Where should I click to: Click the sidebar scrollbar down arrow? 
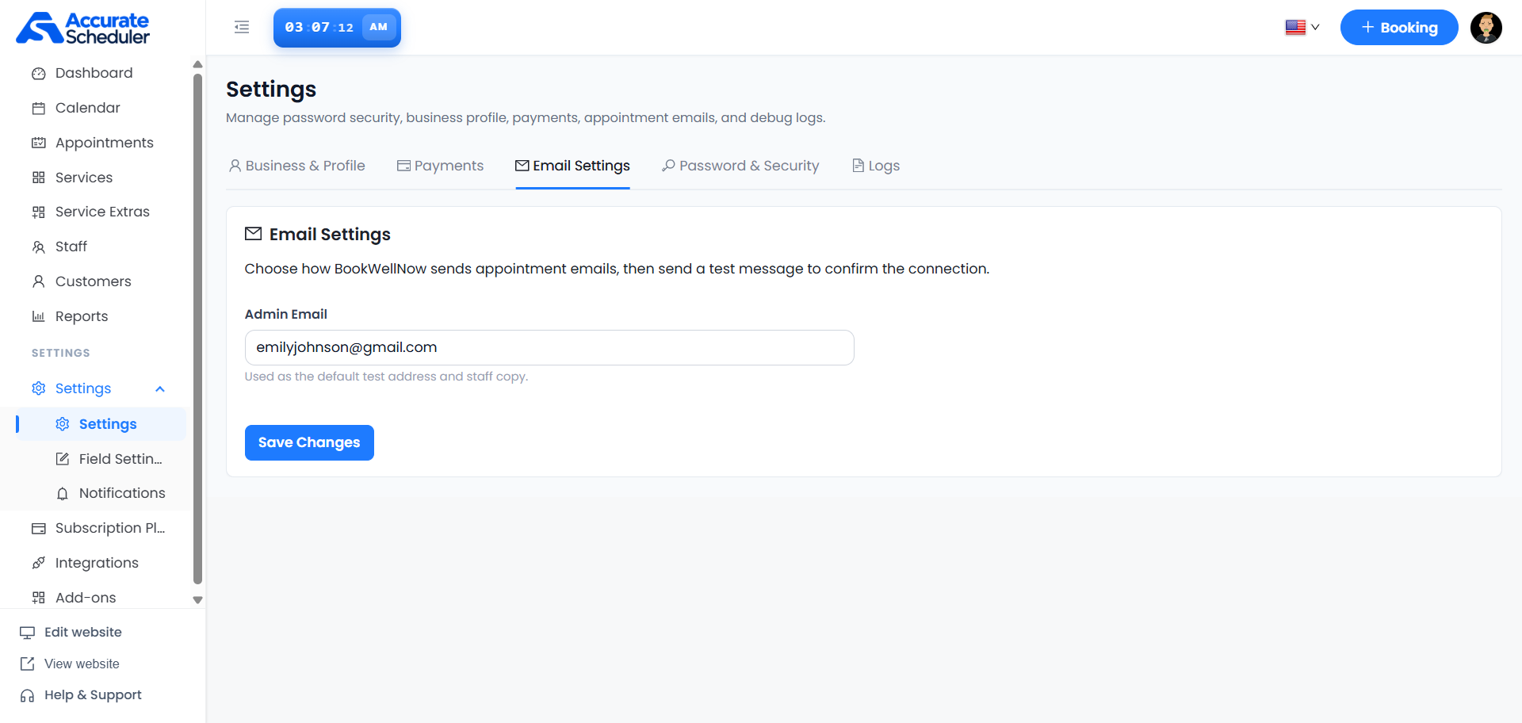coord(198,600)
